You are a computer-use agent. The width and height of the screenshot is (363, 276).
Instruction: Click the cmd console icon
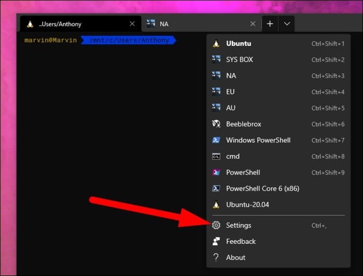216,156
